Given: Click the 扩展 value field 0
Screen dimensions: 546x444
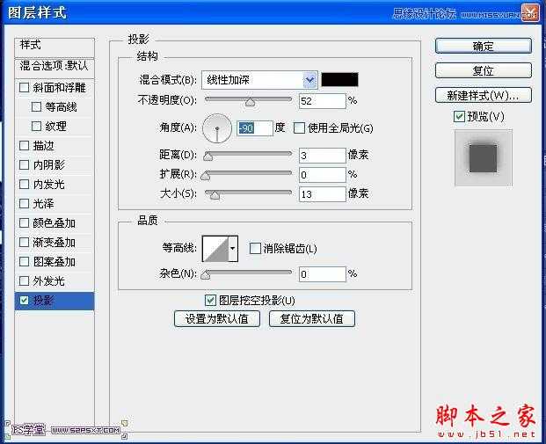Looking at the screenshot, I should [x=323, y=175].
